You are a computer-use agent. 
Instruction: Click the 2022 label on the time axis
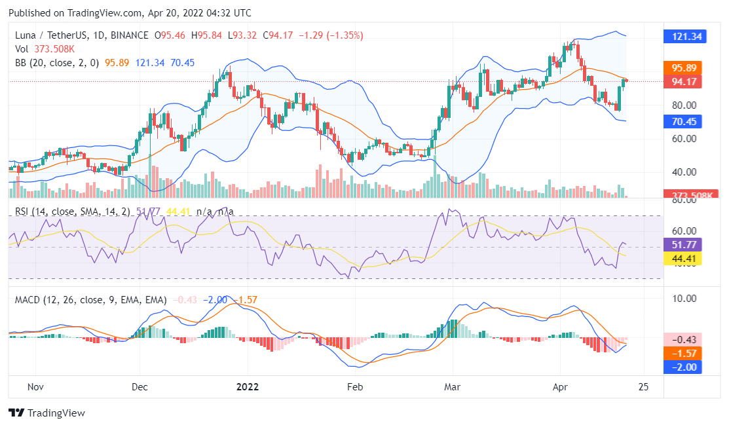pos(248,386)
